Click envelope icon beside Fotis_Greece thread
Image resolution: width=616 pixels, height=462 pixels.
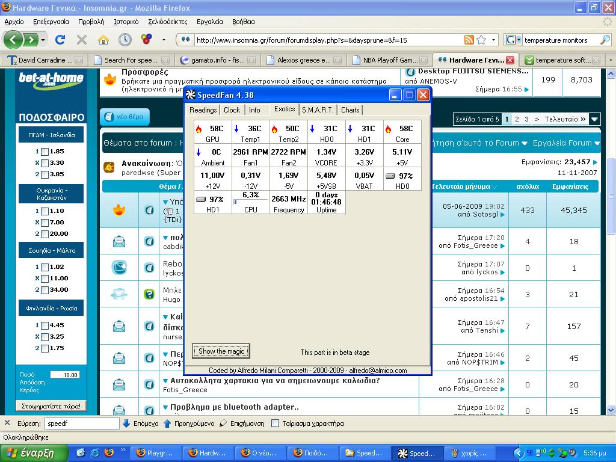click(119, 385)
